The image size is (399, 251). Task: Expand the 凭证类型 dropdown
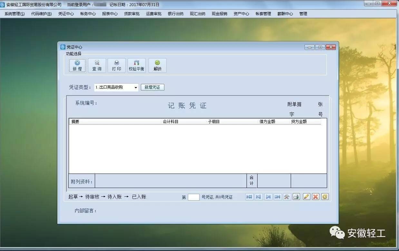[x=136, y=87]
